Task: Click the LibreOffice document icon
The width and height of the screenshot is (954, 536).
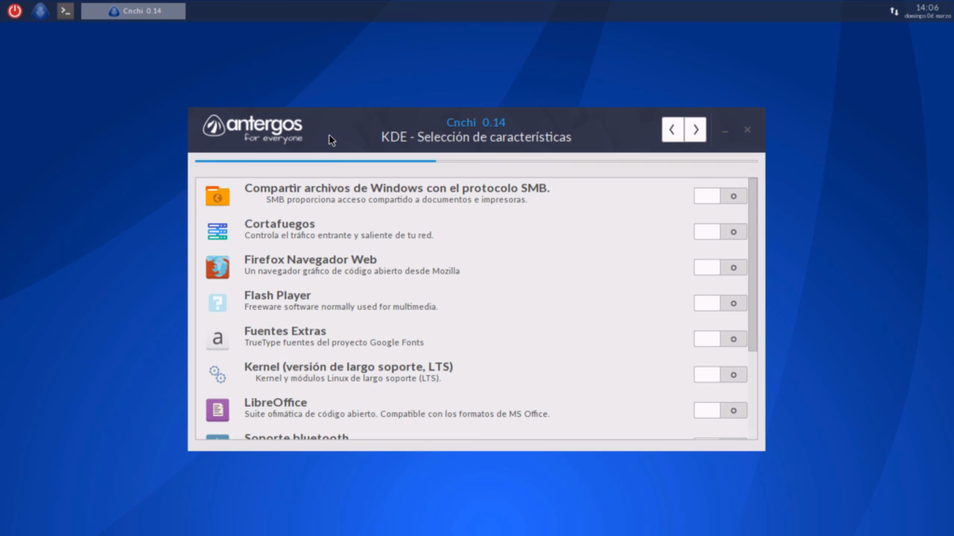Action: point(217,409)
